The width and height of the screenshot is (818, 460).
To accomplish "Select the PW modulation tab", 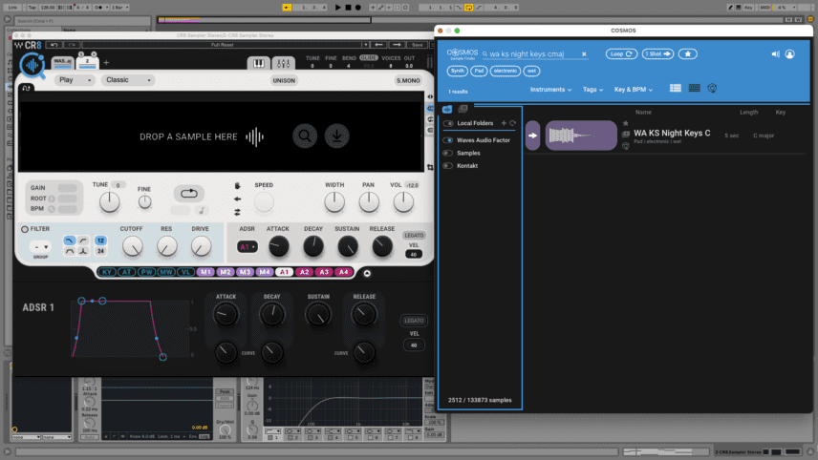I will (x=146, y=272).
